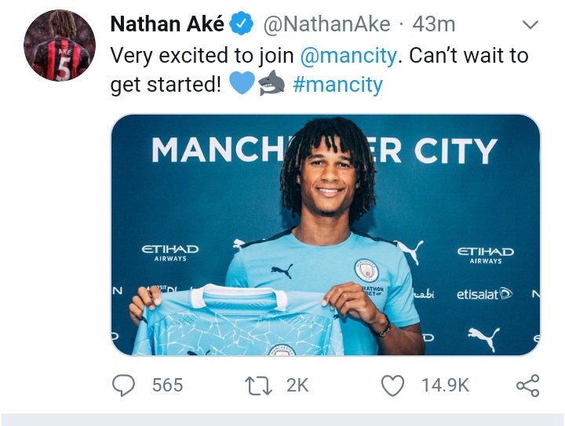Click the 2K retweets count
This screenshot has height=426, width=565.
[296, 385]
